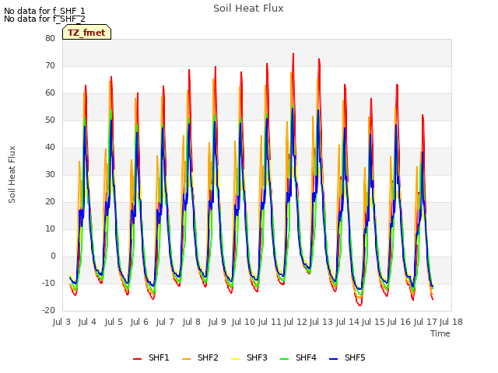Click the 40 y-axis tick label
This screenshot has height=373, width=498.
pos(50,147)
